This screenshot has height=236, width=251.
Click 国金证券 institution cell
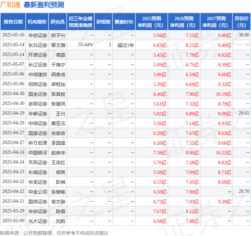click(x=38, y=94)
